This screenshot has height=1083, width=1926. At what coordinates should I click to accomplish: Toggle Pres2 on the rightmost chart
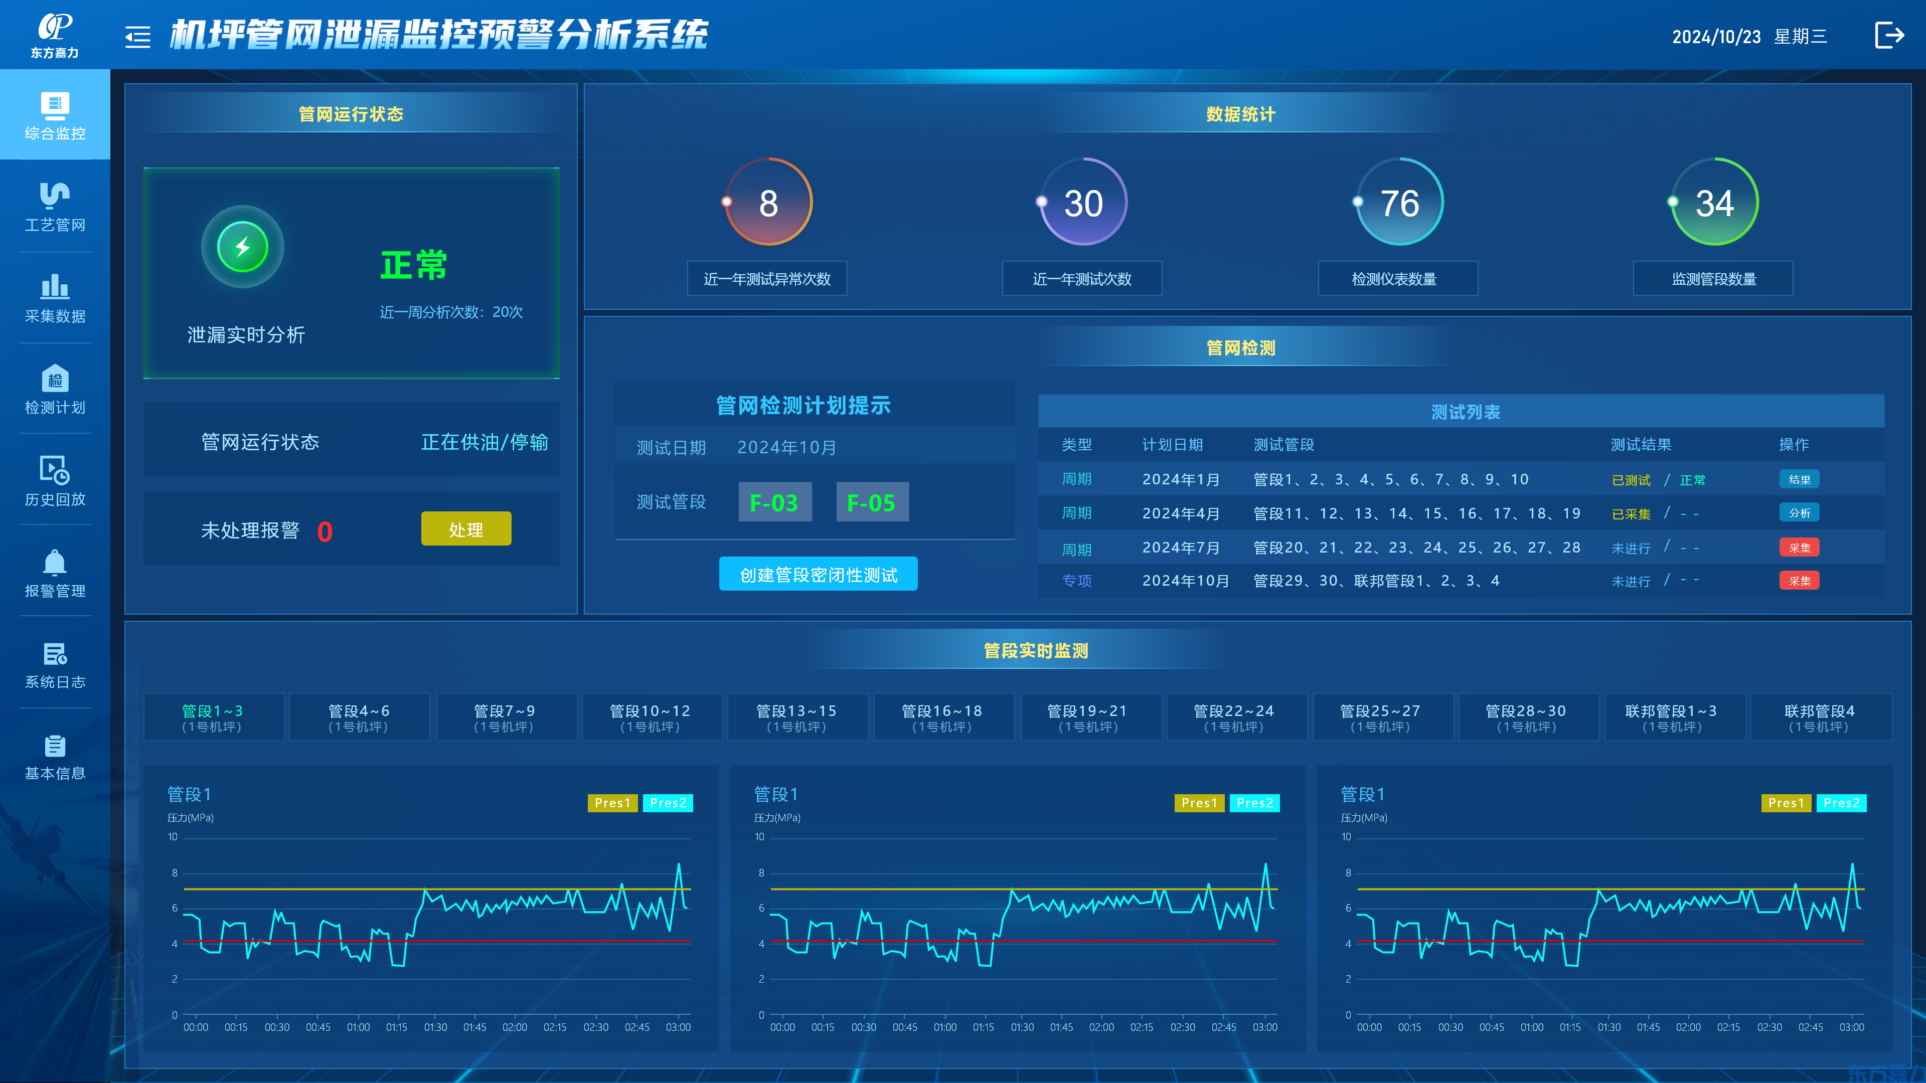coord(1842,803)
